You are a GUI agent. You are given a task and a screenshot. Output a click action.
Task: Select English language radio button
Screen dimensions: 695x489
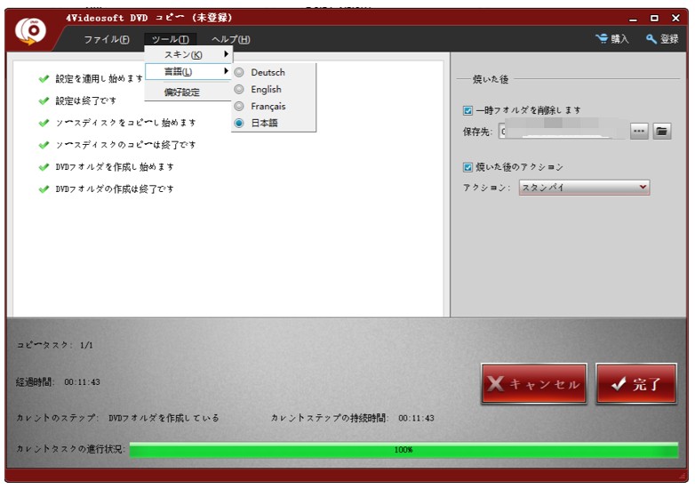point(239,89)
